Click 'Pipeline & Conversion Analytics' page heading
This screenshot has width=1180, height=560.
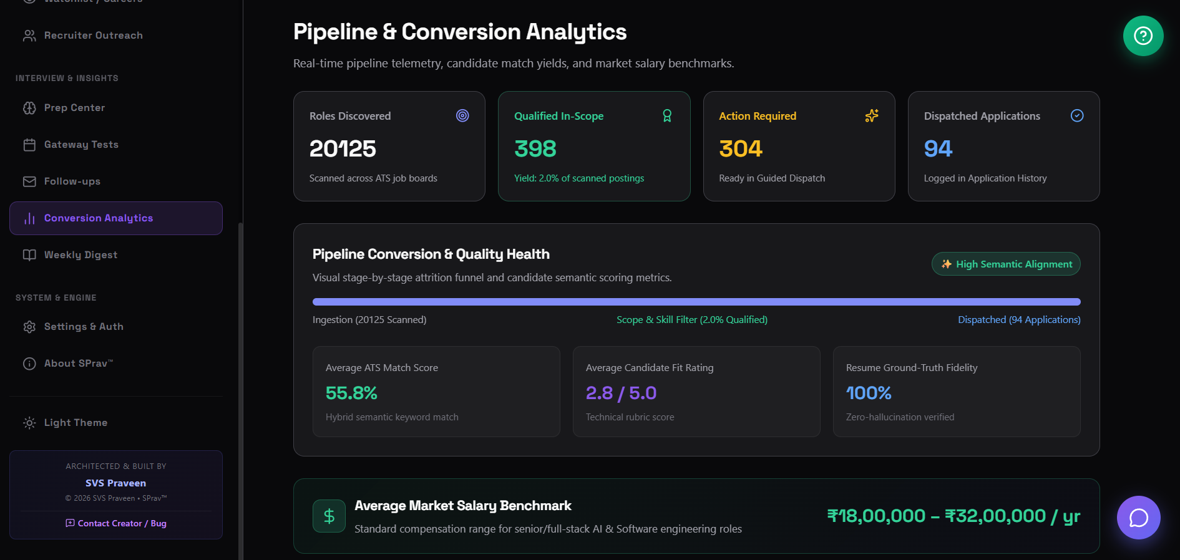pos(460,32)
